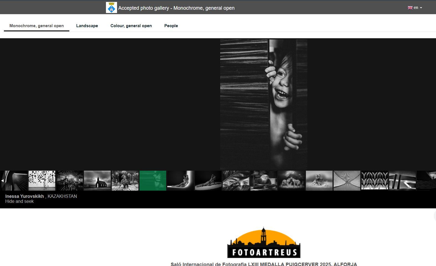The width and height of the screenshot is (436, 266).
Task: Click the main 'Hide and seek' photo
Action: [264, 104]
